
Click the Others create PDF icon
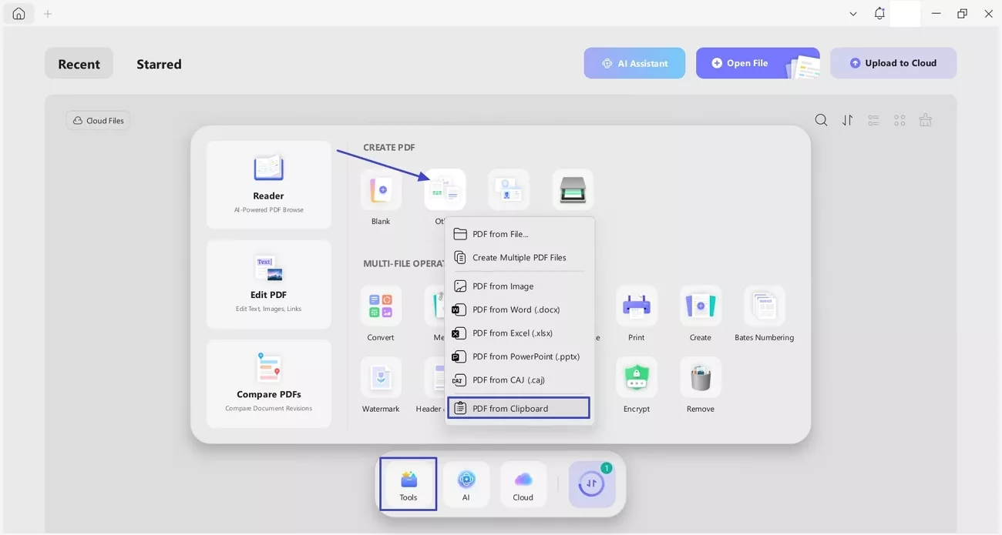pyautogui.click(x=445, y=189)
